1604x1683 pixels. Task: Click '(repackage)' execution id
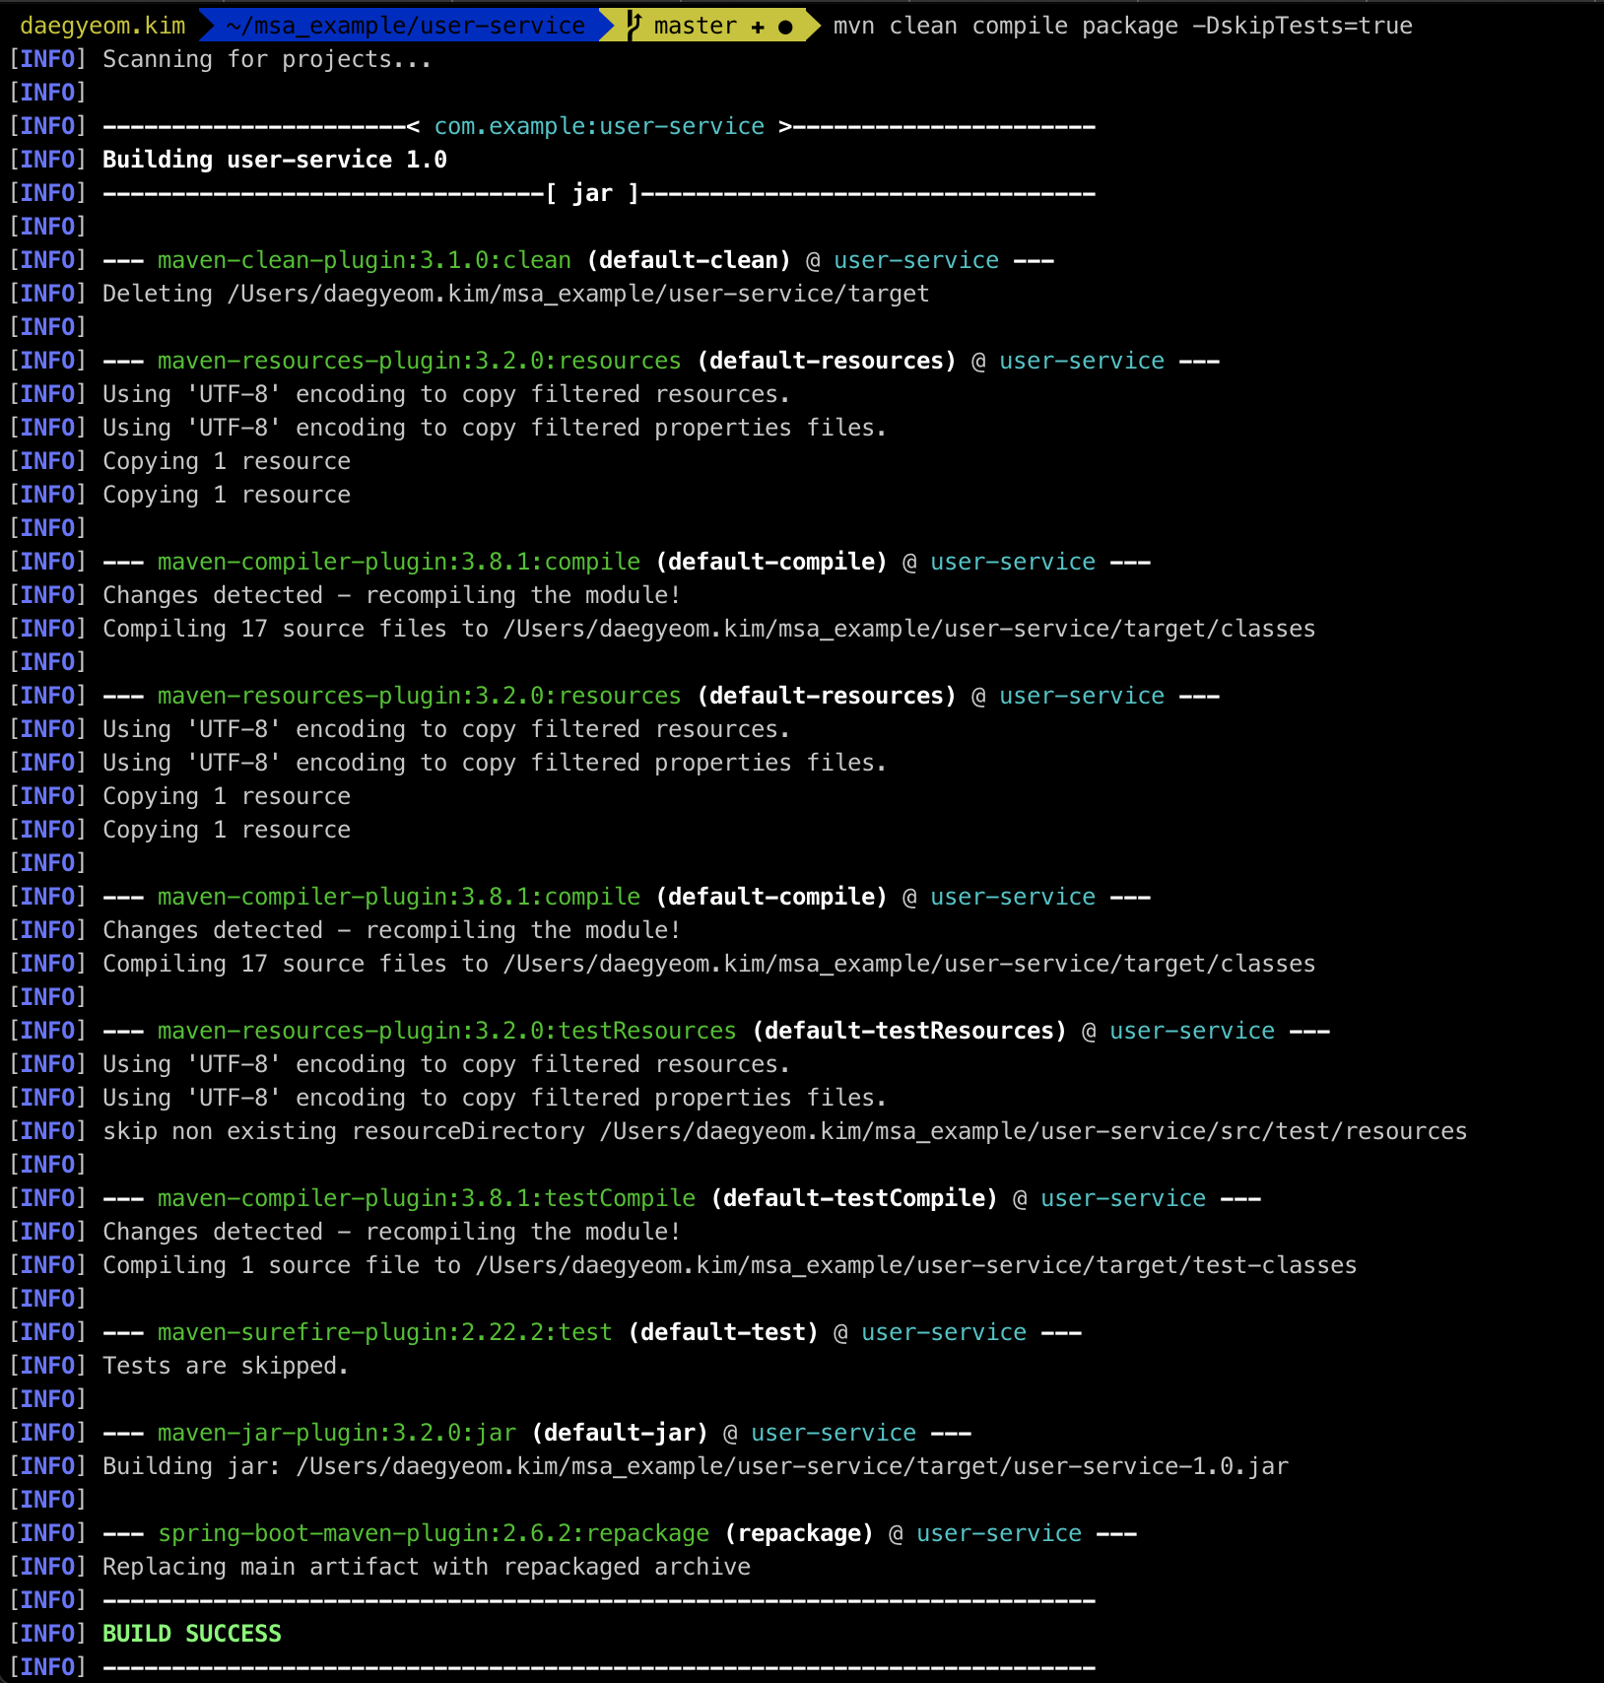click(x=799, y=1533)
